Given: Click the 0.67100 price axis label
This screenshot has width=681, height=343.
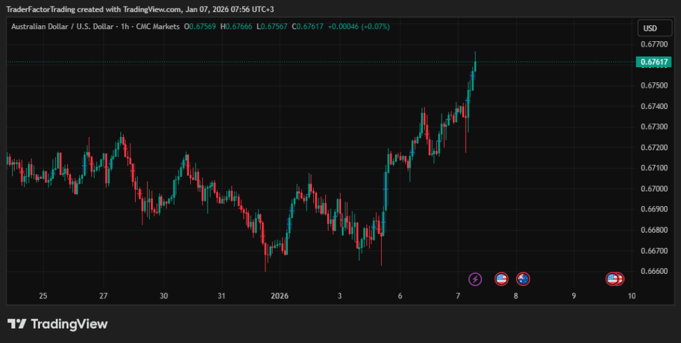Looking at the screenshot, I should [x=654, y=168].
